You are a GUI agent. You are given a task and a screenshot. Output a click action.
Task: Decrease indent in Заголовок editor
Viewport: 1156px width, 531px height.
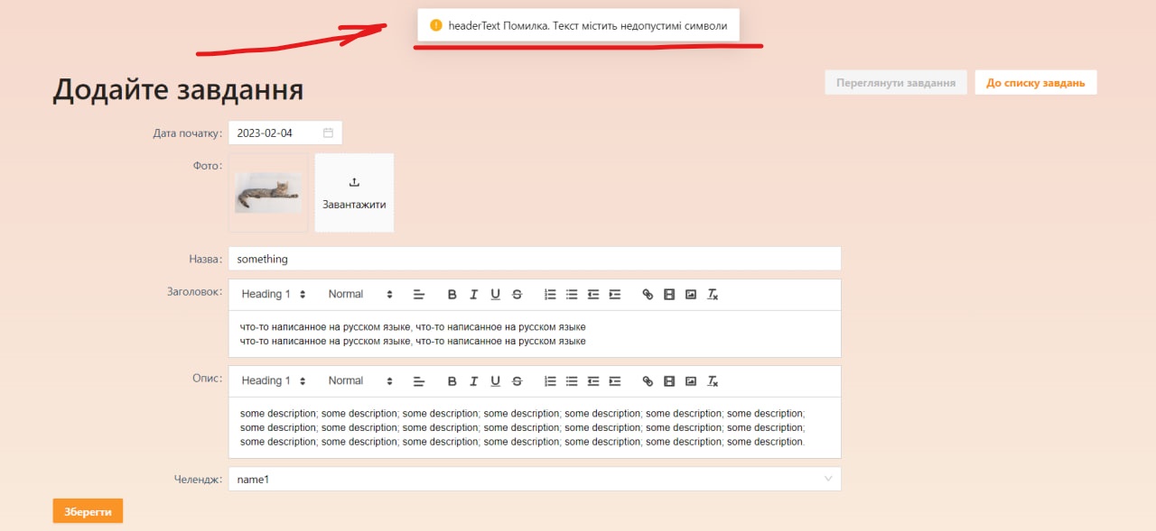593,294
